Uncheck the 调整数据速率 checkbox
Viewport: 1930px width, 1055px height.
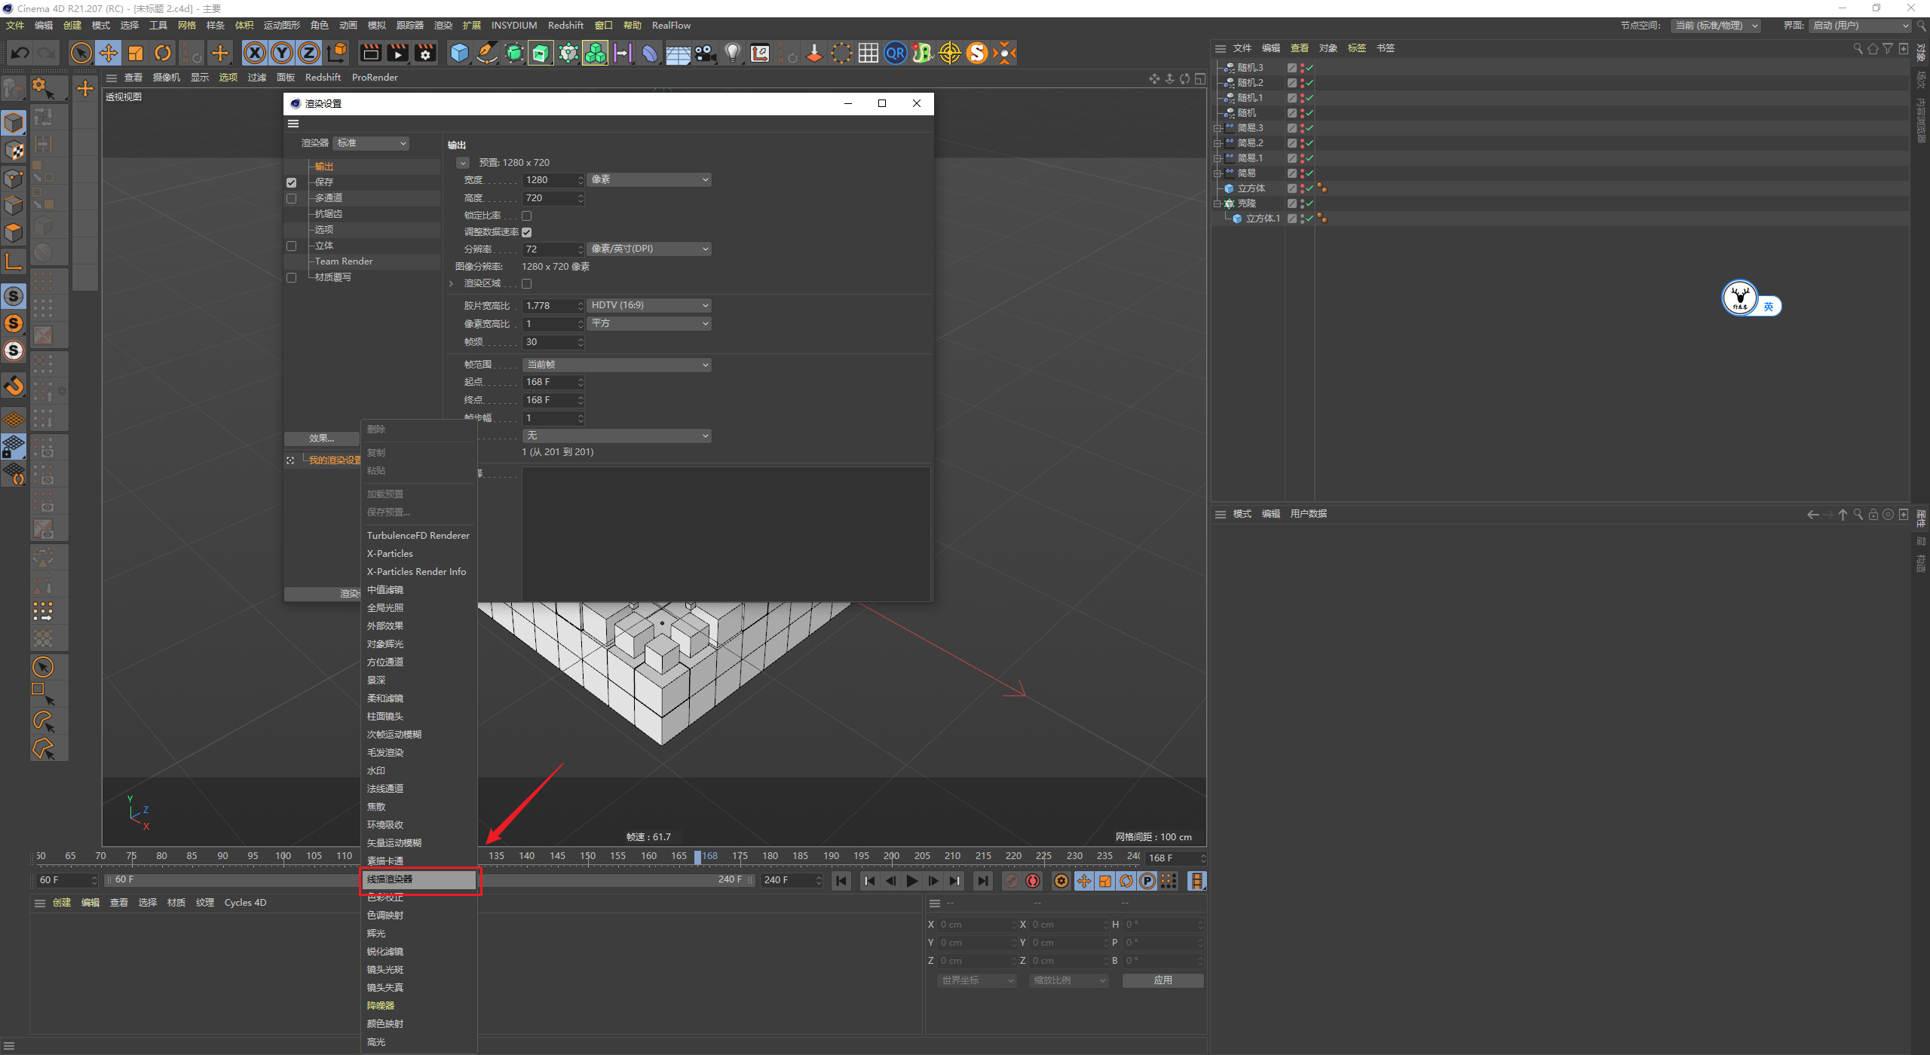527,232
